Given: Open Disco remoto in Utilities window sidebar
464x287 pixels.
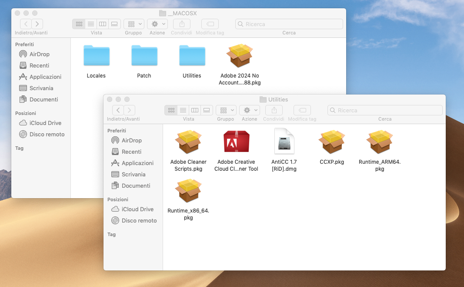Looking at the screenshot, I should pyautogui.click(x=133, y=221).
